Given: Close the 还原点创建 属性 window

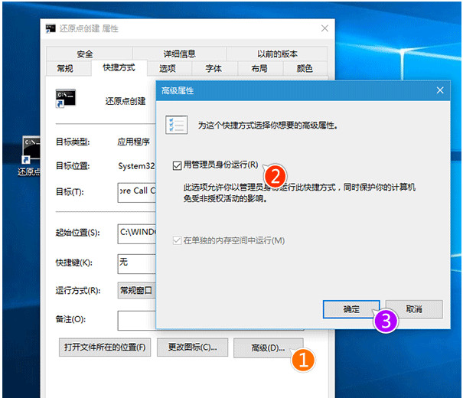Looking at the screenshot, I should [324, 29].
